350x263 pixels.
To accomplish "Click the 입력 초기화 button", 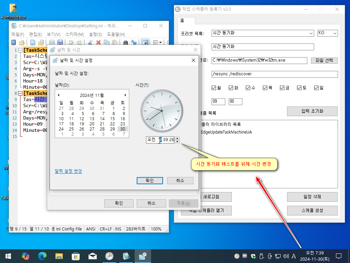I will 312,111.
